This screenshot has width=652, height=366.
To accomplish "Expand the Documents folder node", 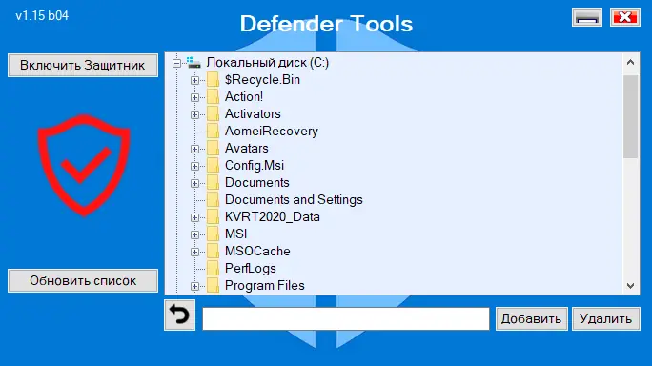I will [194, 183].
